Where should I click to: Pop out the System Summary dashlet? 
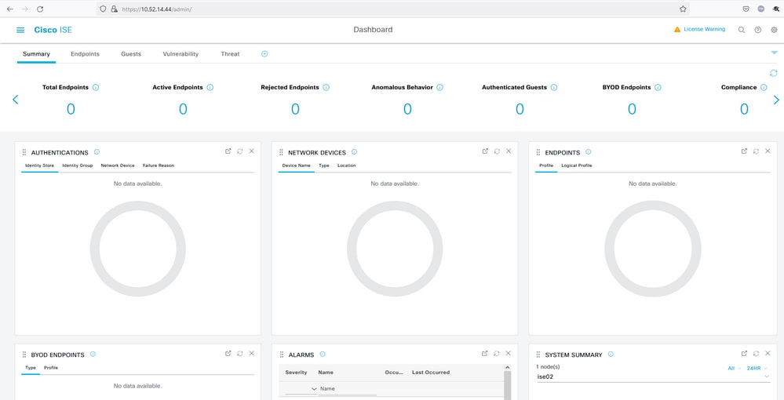point(744,353)
